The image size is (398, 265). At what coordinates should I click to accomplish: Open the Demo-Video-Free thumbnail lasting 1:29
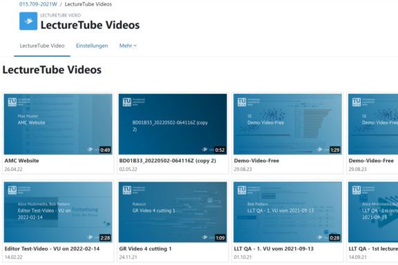[287, 124]
